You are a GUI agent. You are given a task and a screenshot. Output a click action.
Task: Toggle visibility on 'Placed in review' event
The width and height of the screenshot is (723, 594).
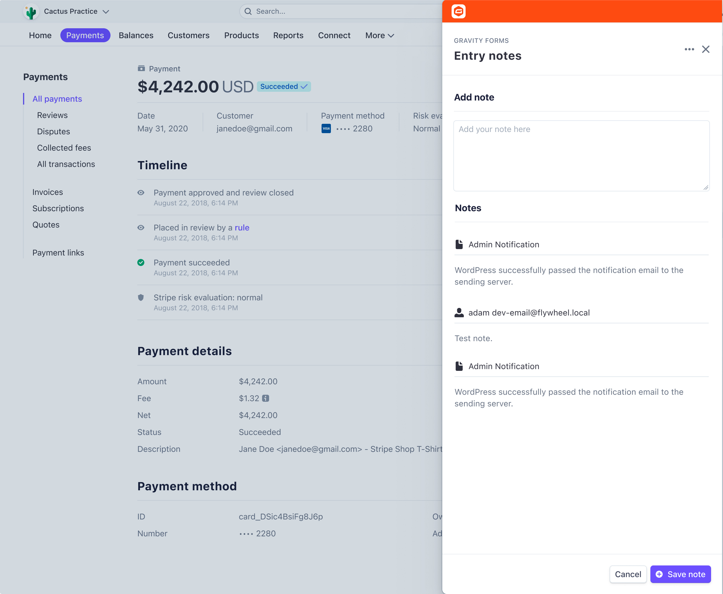coord(141,228)
